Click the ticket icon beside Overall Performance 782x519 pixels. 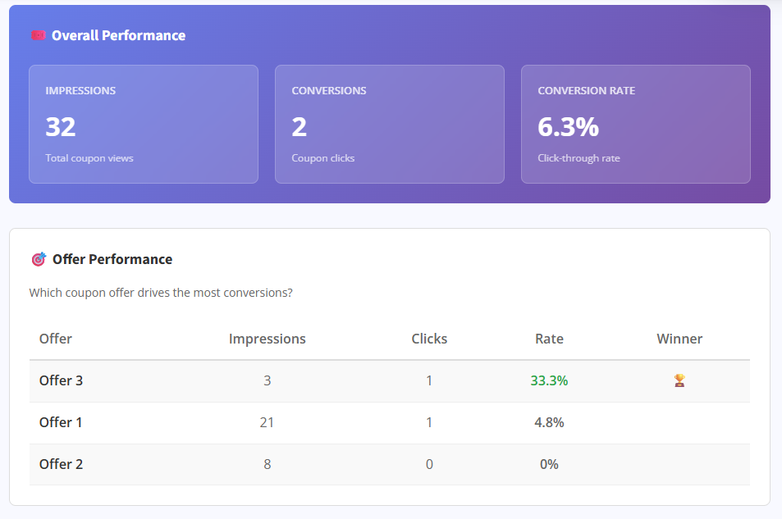pyautogui.click(x=38, y=35)
